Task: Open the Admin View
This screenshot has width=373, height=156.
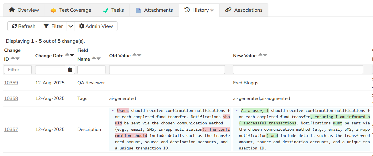Action: click(96, 26)
